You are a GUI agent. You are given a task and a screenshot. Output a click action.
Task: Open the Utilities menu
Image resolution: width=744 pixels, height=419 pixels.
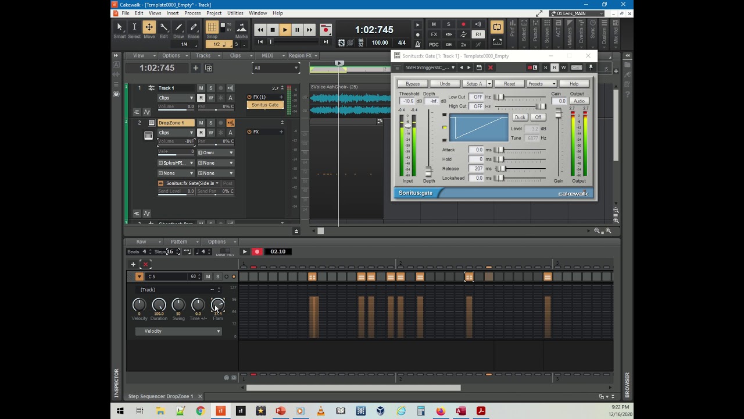[x=235, y=13]
